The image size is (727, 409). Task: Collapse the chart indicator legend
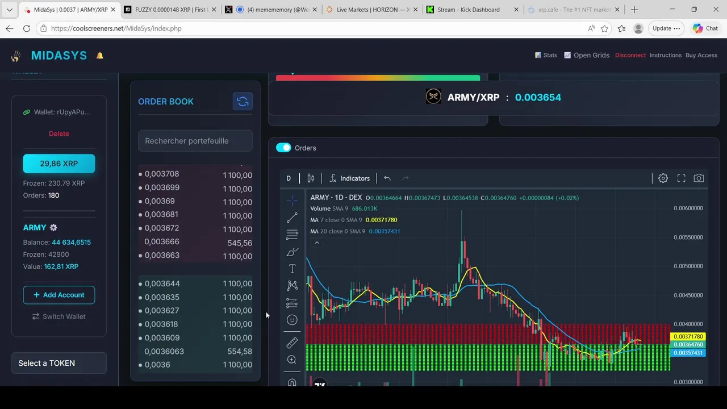(x=317, y=243)
